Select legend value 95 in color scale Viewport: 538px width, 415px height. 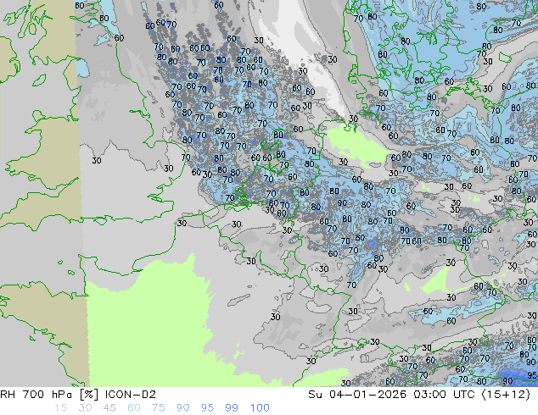207,408
